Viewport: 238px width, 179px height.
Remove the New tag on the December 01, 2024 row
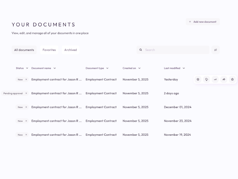click(x=26, y=107)
